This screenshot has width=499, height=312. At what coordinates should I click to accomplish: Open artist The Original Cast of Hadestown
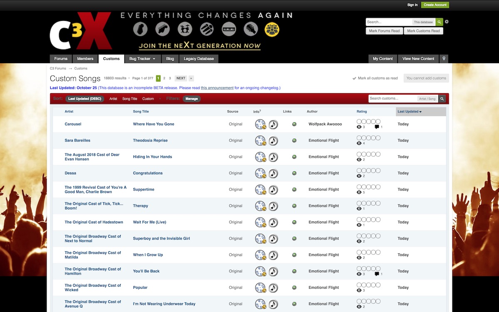pyautogui.click(x=94, y=222)
